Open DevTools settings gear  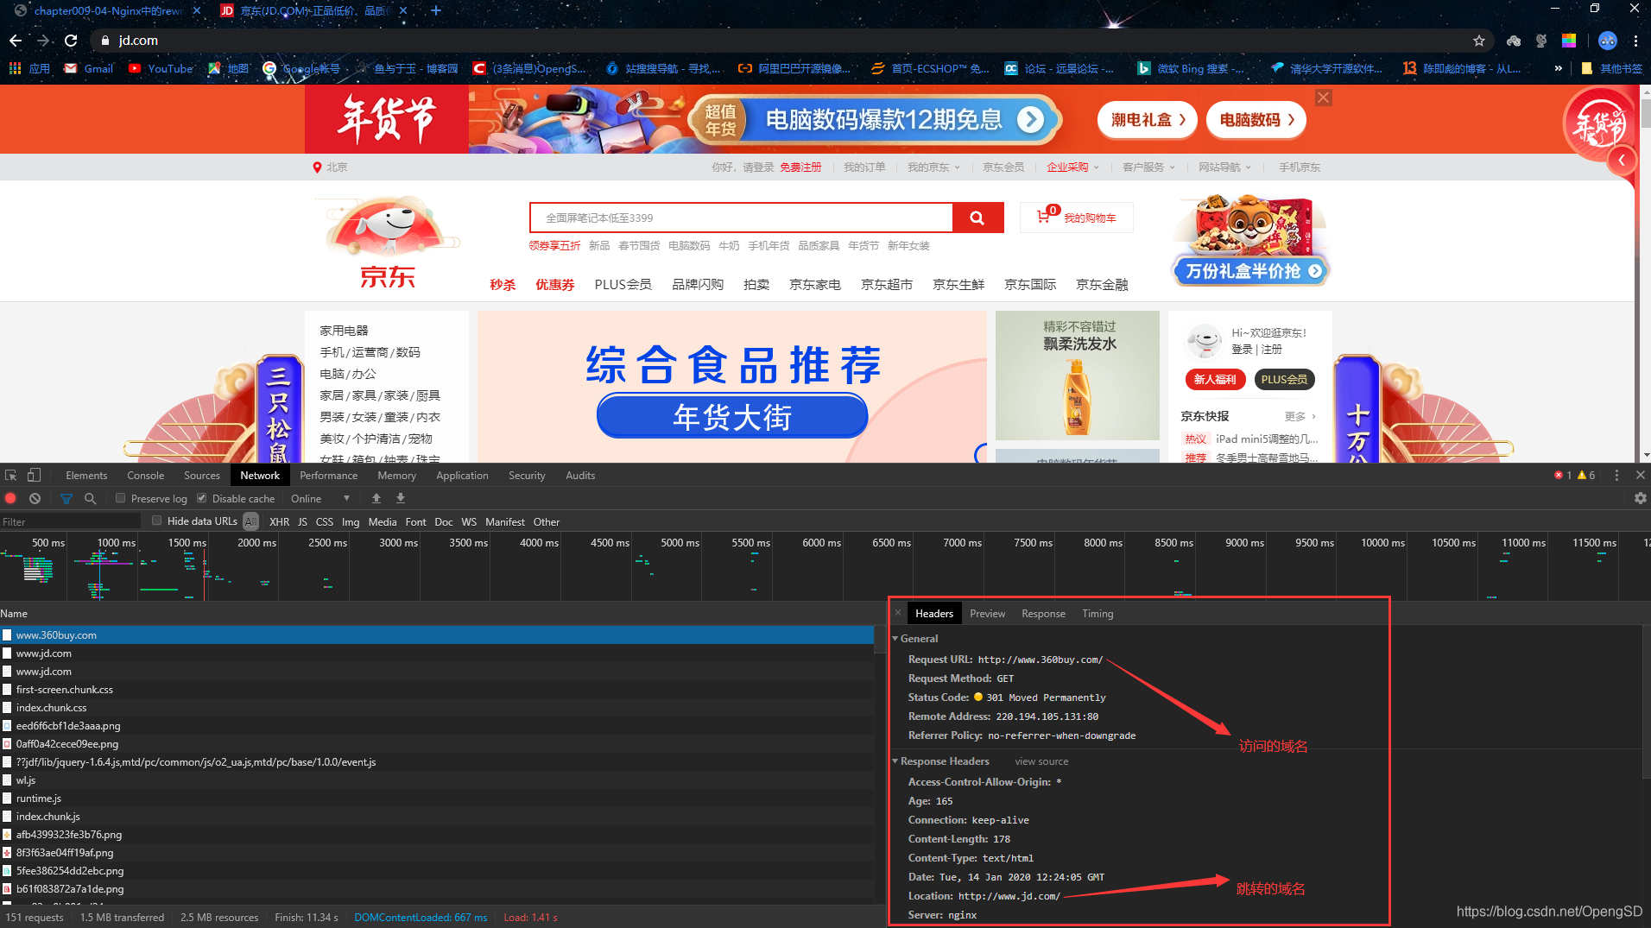click(x=1640, y=498)
